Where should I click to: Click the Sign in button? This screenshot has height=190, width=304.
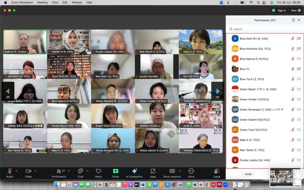282,10
